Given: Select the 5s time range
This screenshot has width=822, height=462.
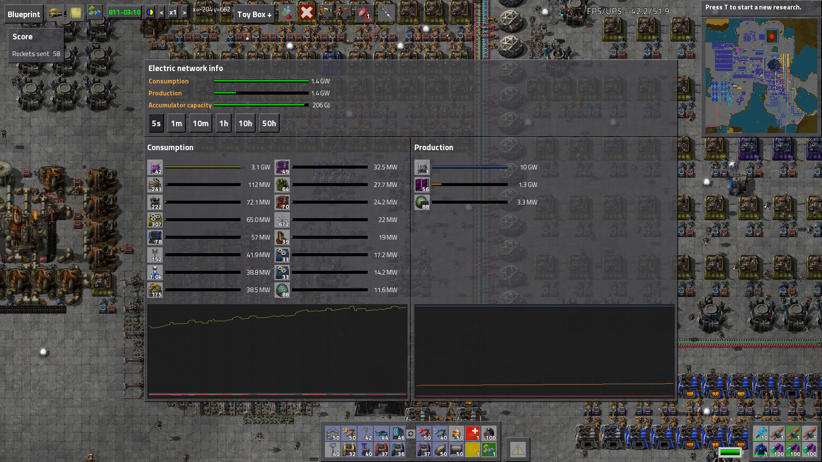Looking at the screenshot, I should point(156,124).
